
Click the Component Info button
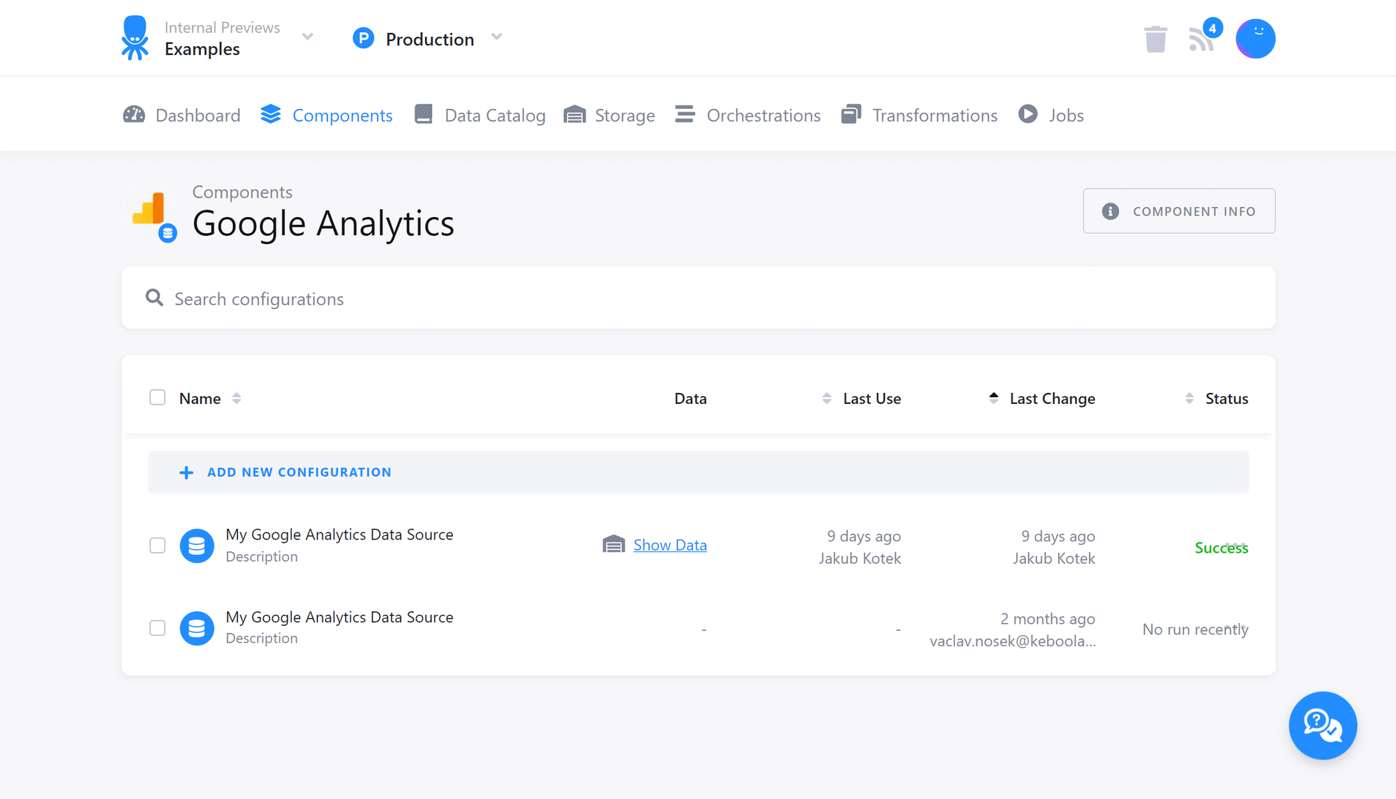pyautogui.click(x=1178, y=211)
